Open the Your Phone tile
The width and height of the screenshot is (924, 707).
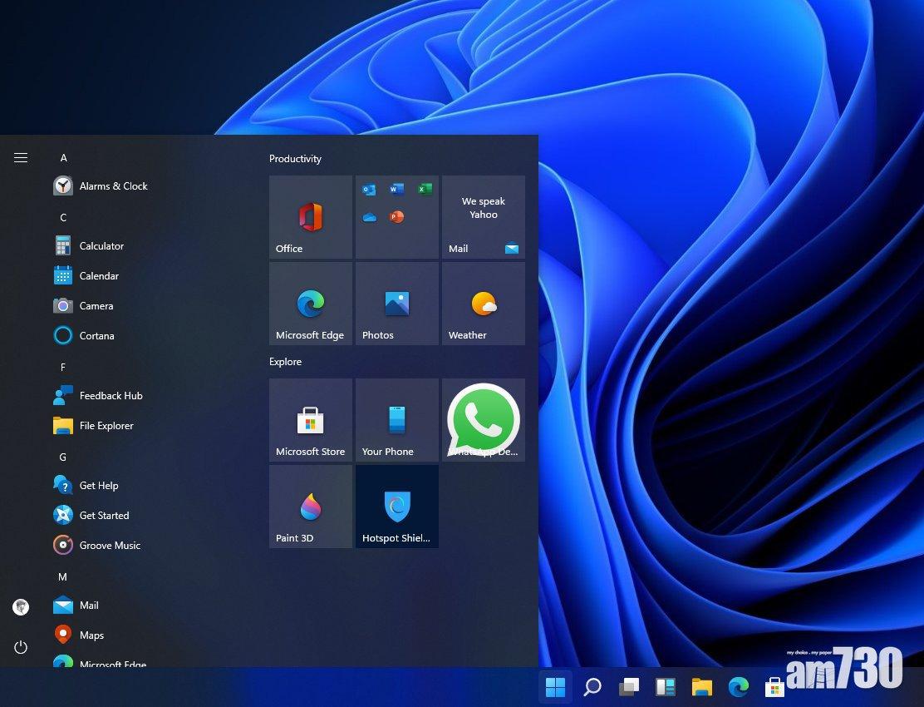coord(396,420)
